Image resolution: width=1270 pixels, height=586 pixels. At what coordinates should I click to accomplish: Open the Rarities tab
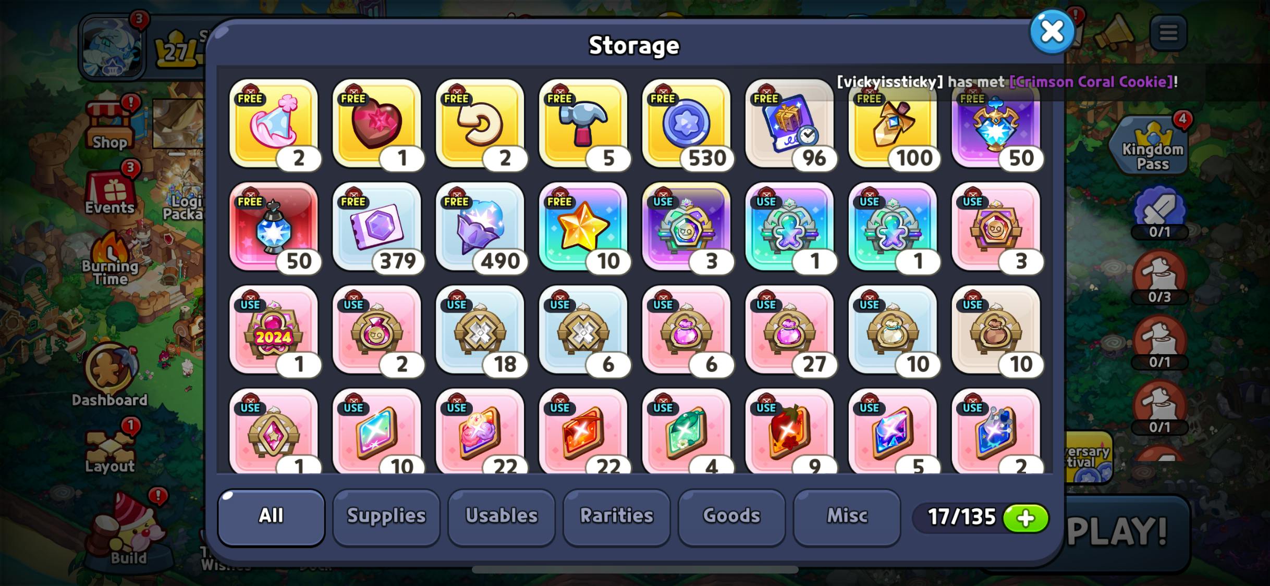(617, 517)
